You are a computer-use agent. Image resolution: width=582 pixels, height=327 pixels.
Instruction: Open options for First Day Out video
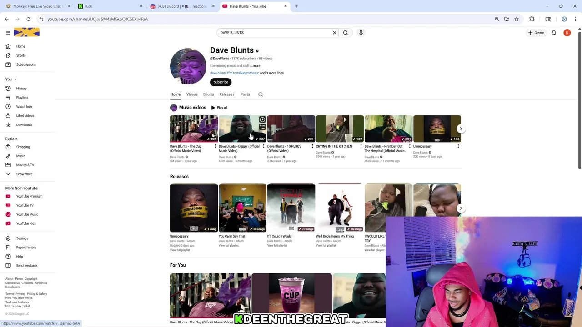tap(410, 146)
